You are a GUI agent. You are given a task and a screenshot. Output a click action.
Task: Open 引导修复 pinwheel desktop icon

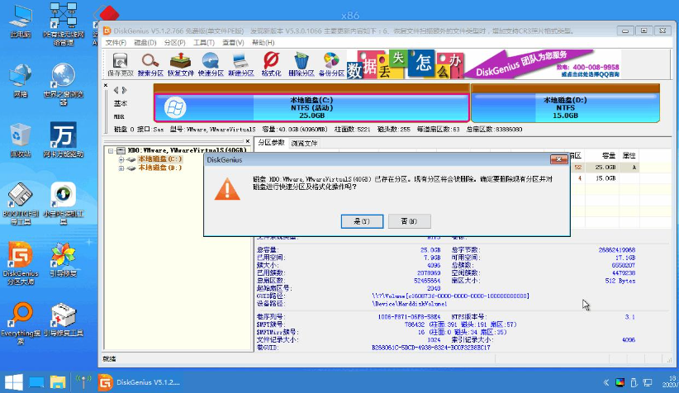(x=64, y=260)
